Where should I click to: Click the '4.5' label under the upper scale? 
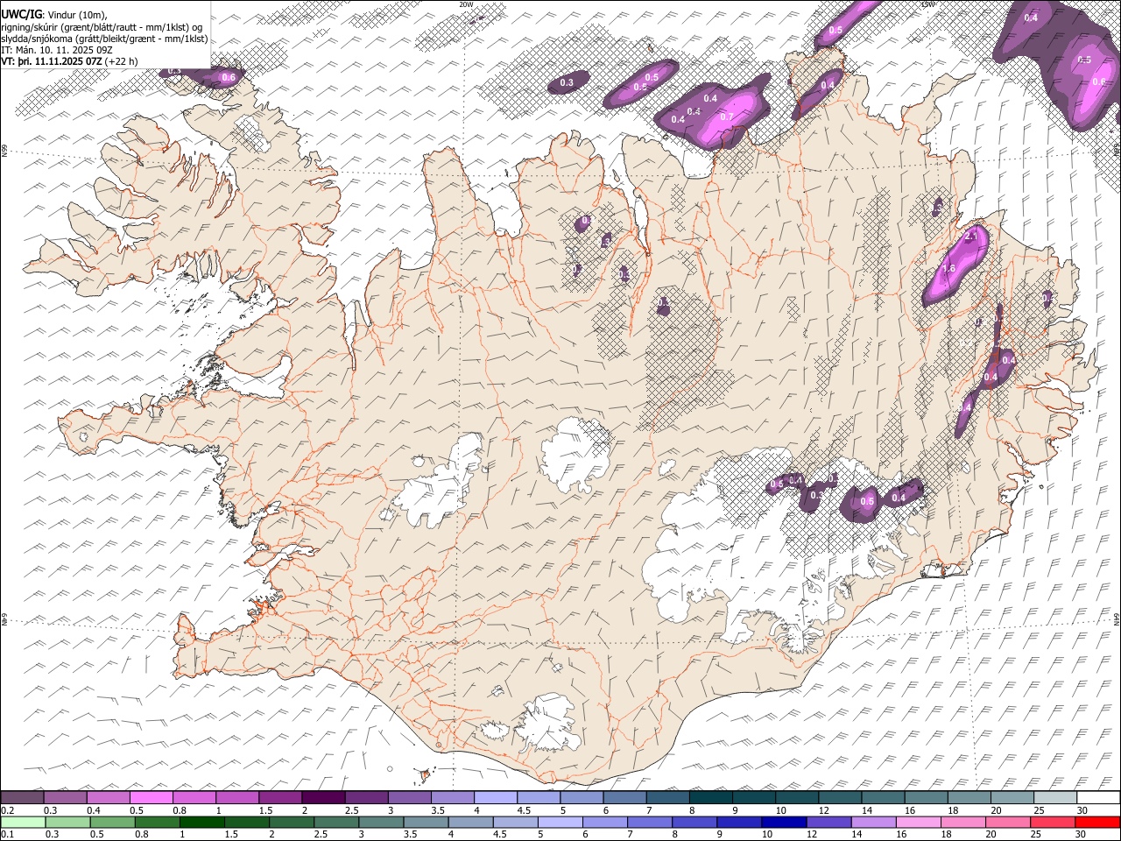(x=524, y=810)
